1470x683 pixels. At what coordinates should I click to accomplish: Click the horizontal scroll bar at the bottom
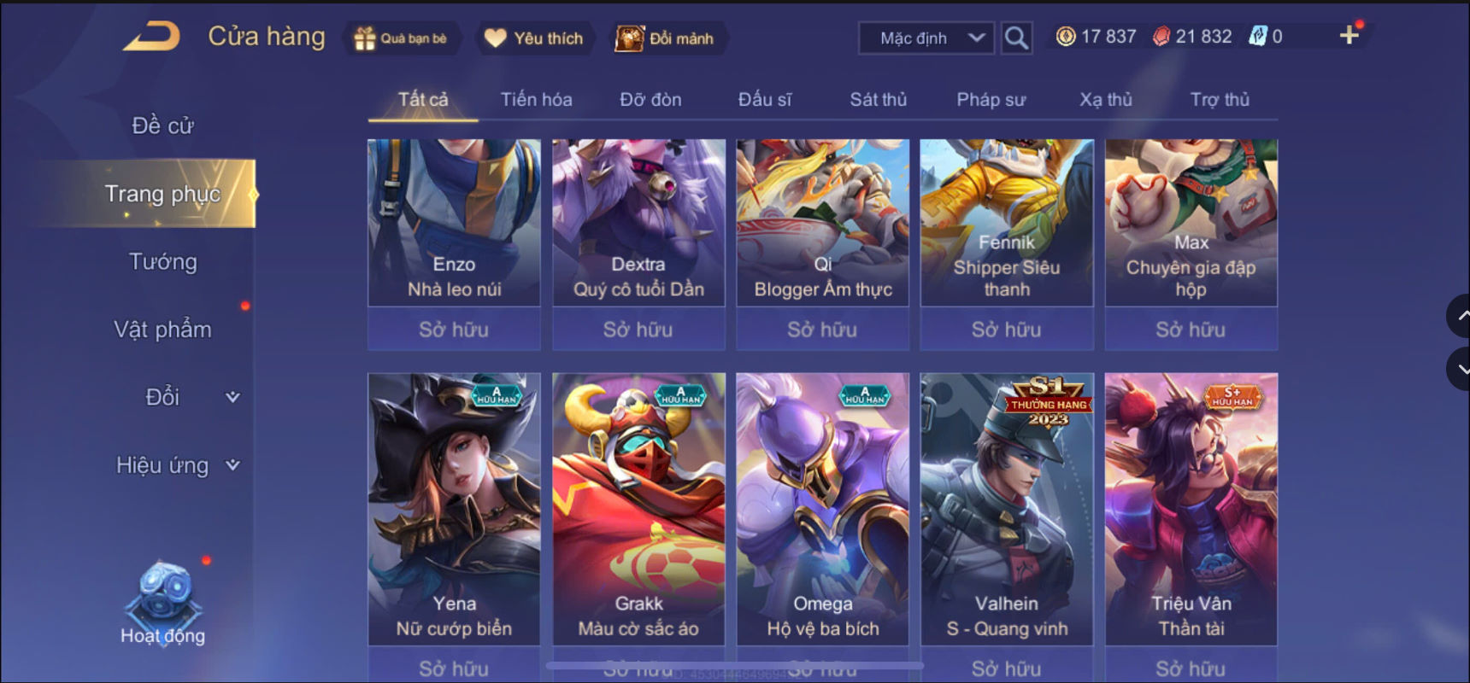point(735,664)
